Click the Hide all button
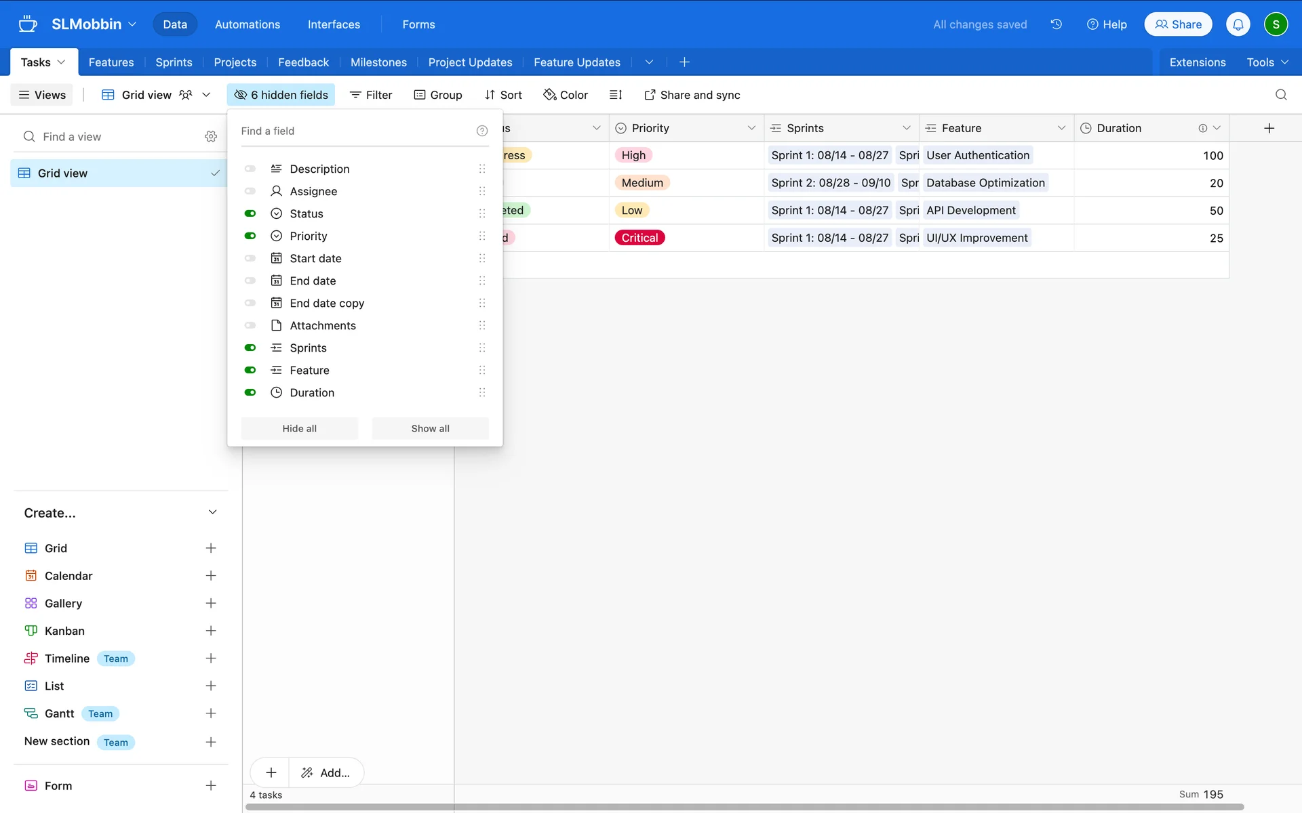The height and width of the screenshot is (813, 1302). pyautogui.click(x=299, y=428)
